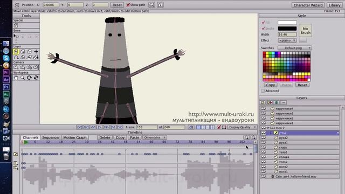
Task: Hide the наручники4 layer
Action: click(263, 109)
